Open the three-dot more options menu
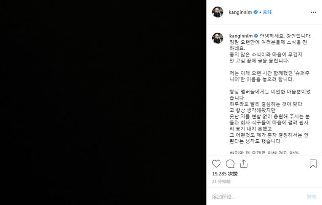The height and width of the screenshot is (205, 322). [x=313, y=12]
